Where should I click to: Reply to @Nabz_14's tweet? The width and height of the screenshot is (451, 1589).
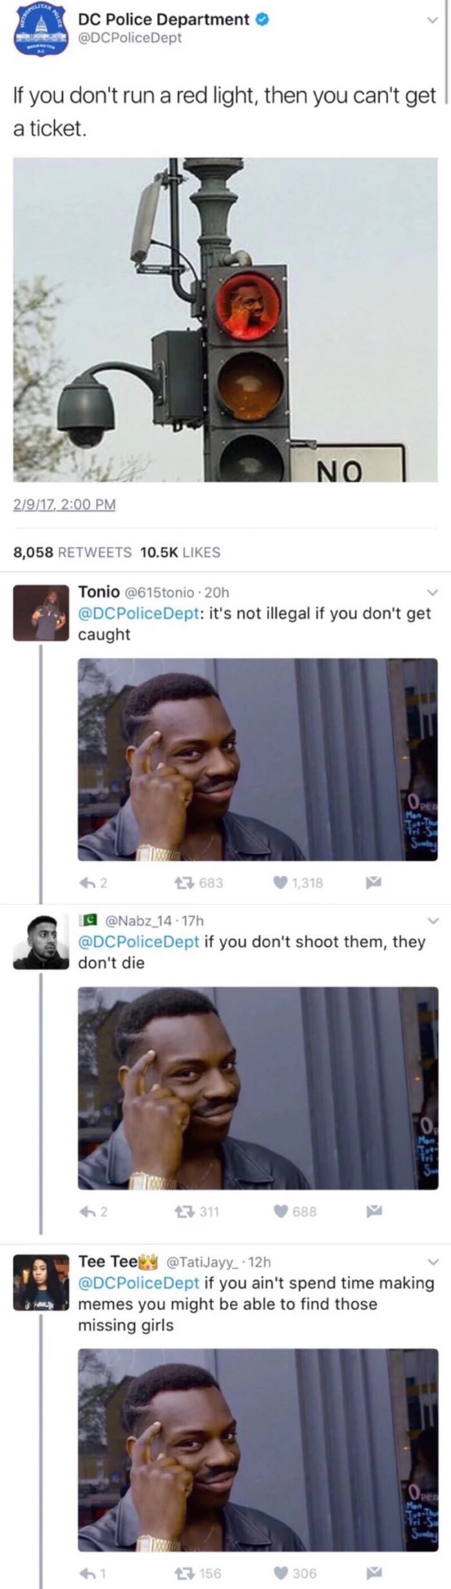[x=88, y=1211]
